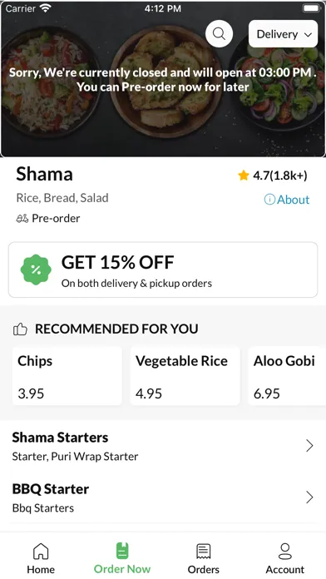
Task: Select the Vegetable Rice card
Action: [185, 376]
